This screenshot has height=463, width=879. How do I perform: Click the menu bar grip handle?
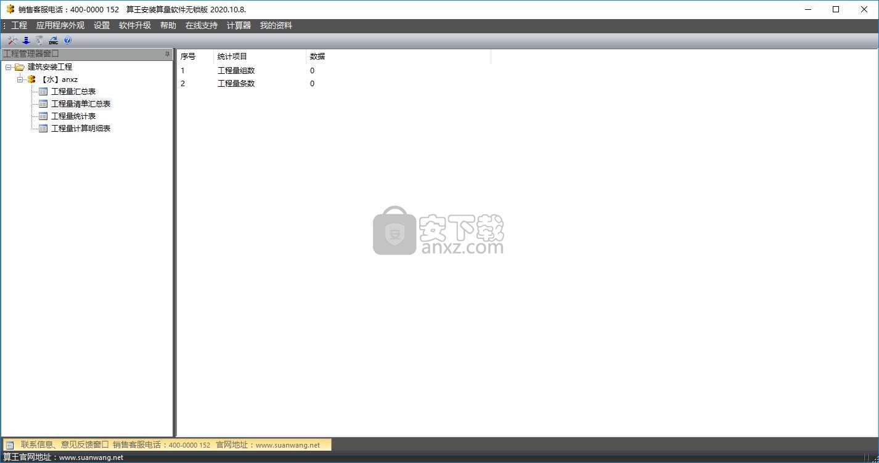tap(4, 25)
